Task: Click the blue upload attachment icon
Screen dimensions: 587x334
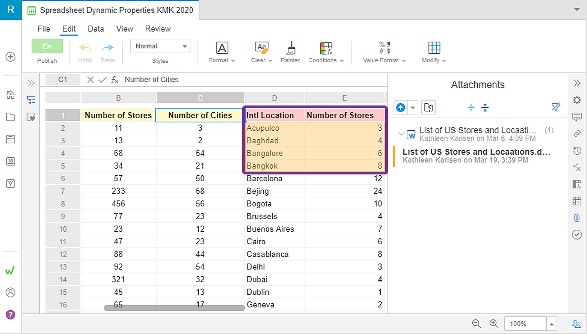Action: pyautogui.click(x=401, y=107)
